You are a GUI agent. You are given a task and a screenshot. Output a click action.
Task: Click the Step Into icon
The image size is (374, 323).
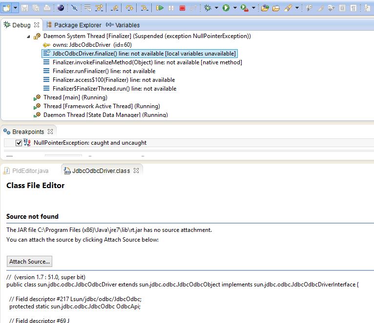(144, 8)
